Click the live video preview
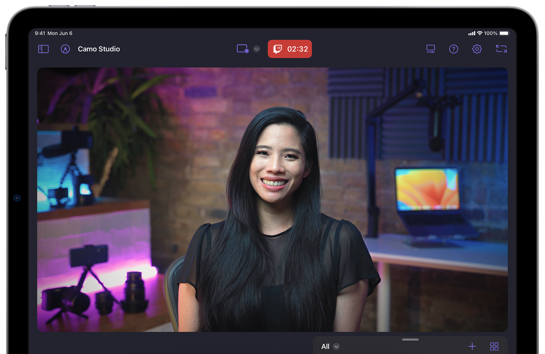This screenshot has height=354, width=545. [x=272, y=199]
